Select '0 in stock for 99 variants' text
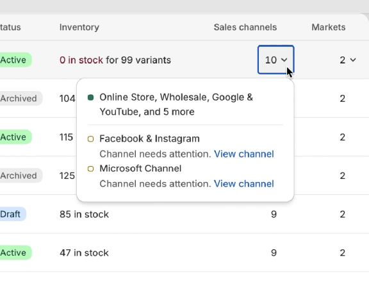 click(x=115, y=60)
